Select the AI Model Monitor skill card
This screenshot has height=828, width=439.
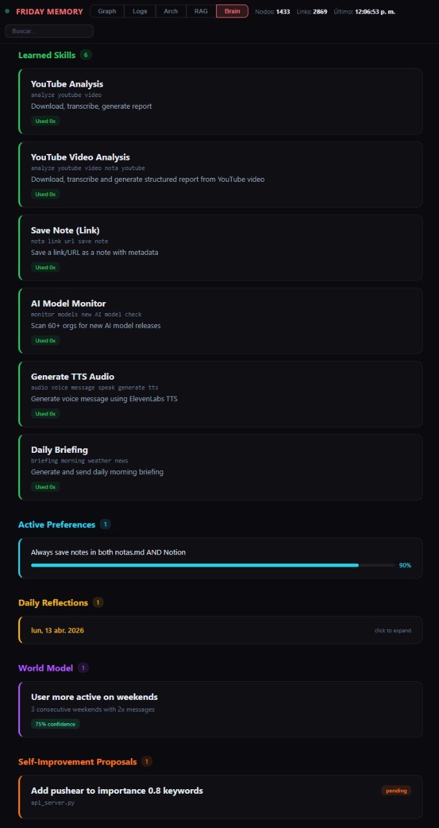[x=219, y=321]
